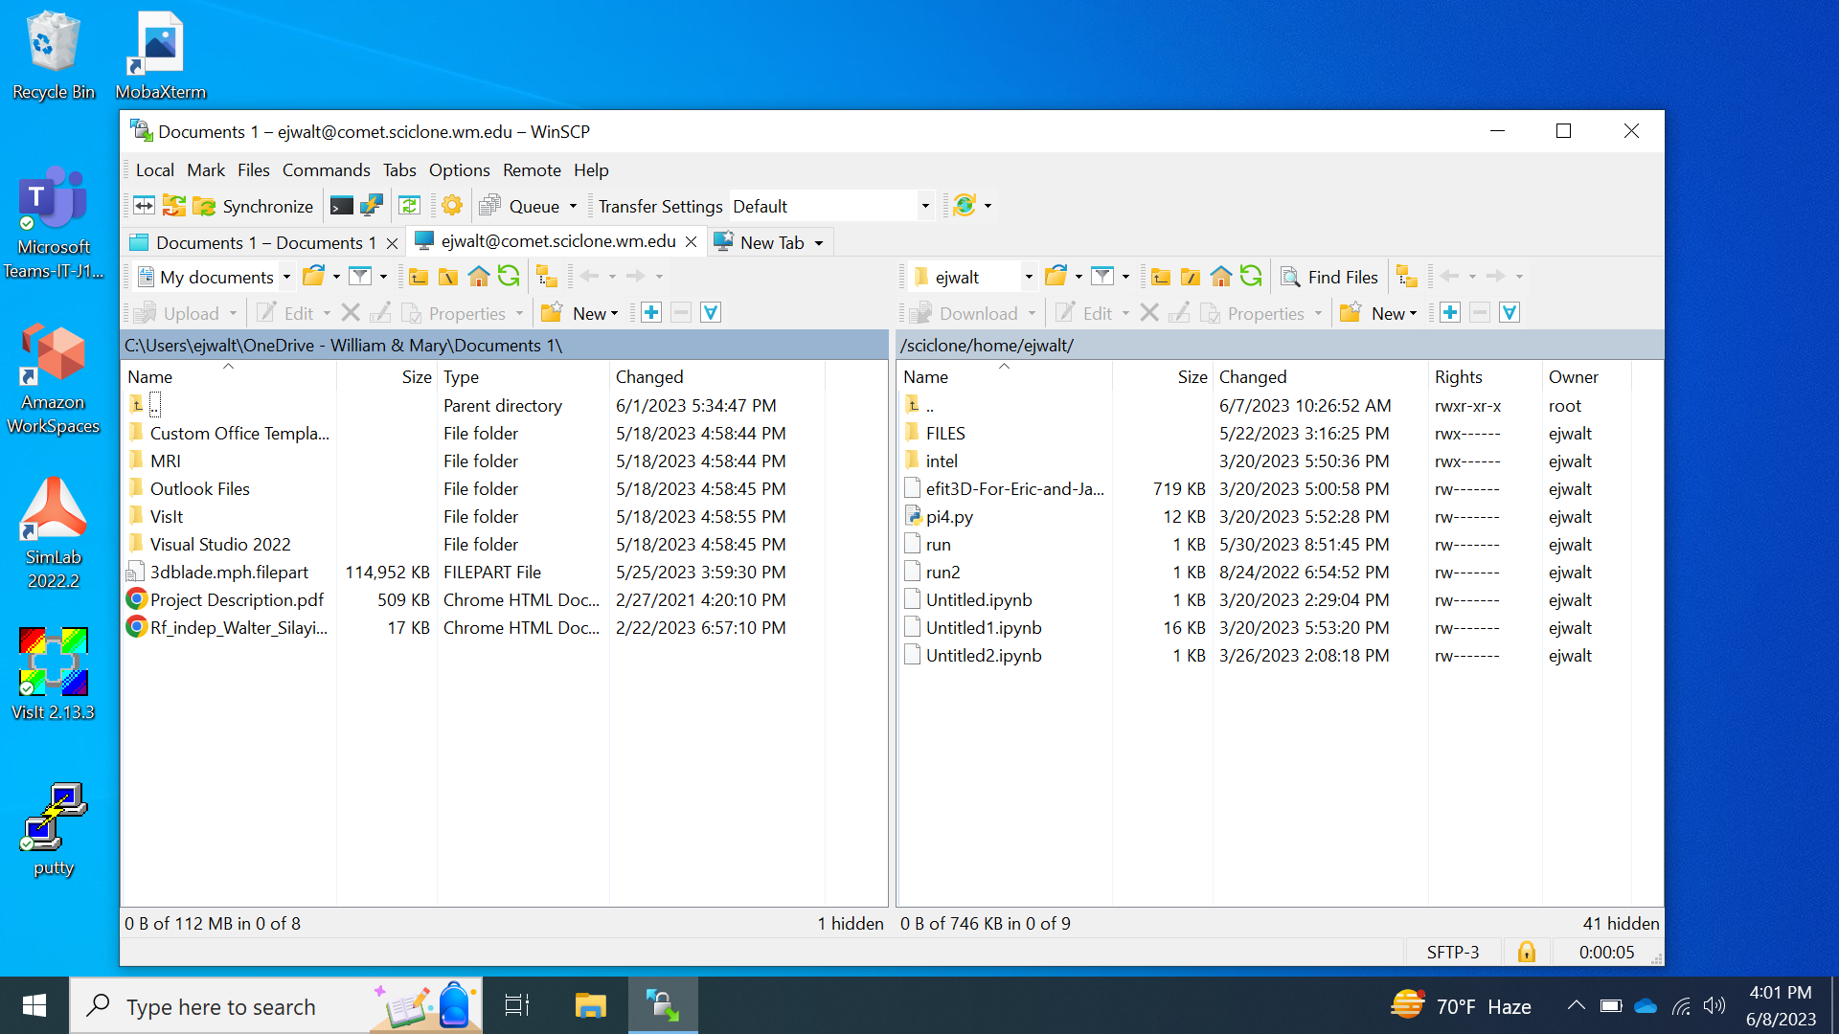Close the ejwalt@comet.sciclone.wm.edu tab

tap(691, 242)
